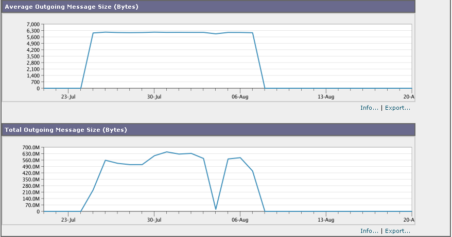Select 490.0M axis label in Total chart

pyautogui.click(x=31, y=167)
